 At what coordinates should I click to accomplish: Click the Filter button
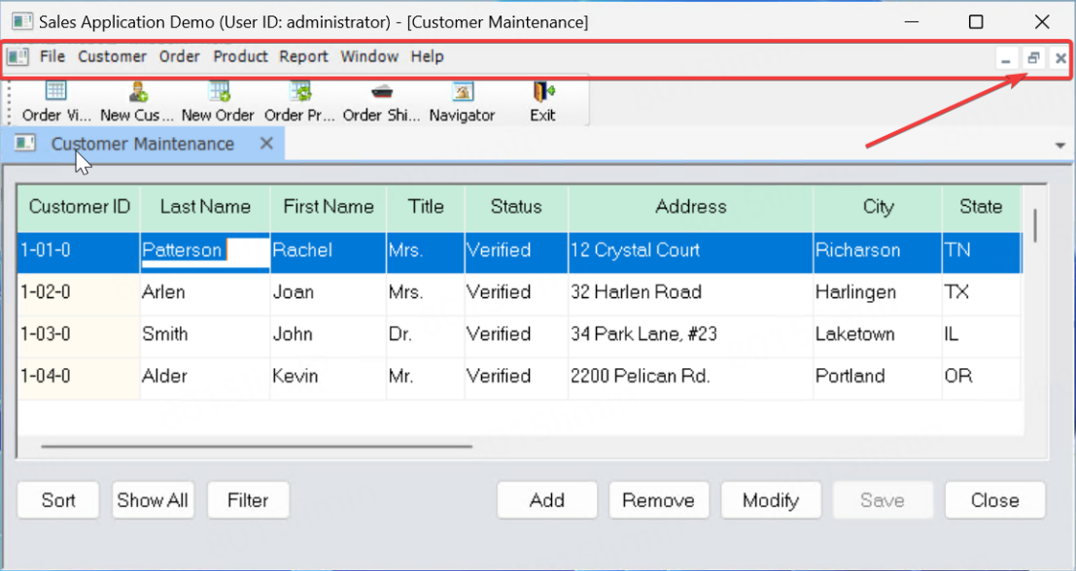[248, 500]
